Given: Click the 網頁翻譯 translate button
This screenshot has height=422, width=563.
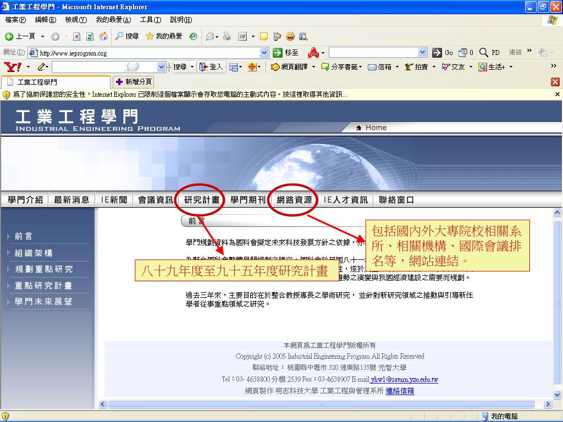Looking at the screenshot, I should [290, 66].
